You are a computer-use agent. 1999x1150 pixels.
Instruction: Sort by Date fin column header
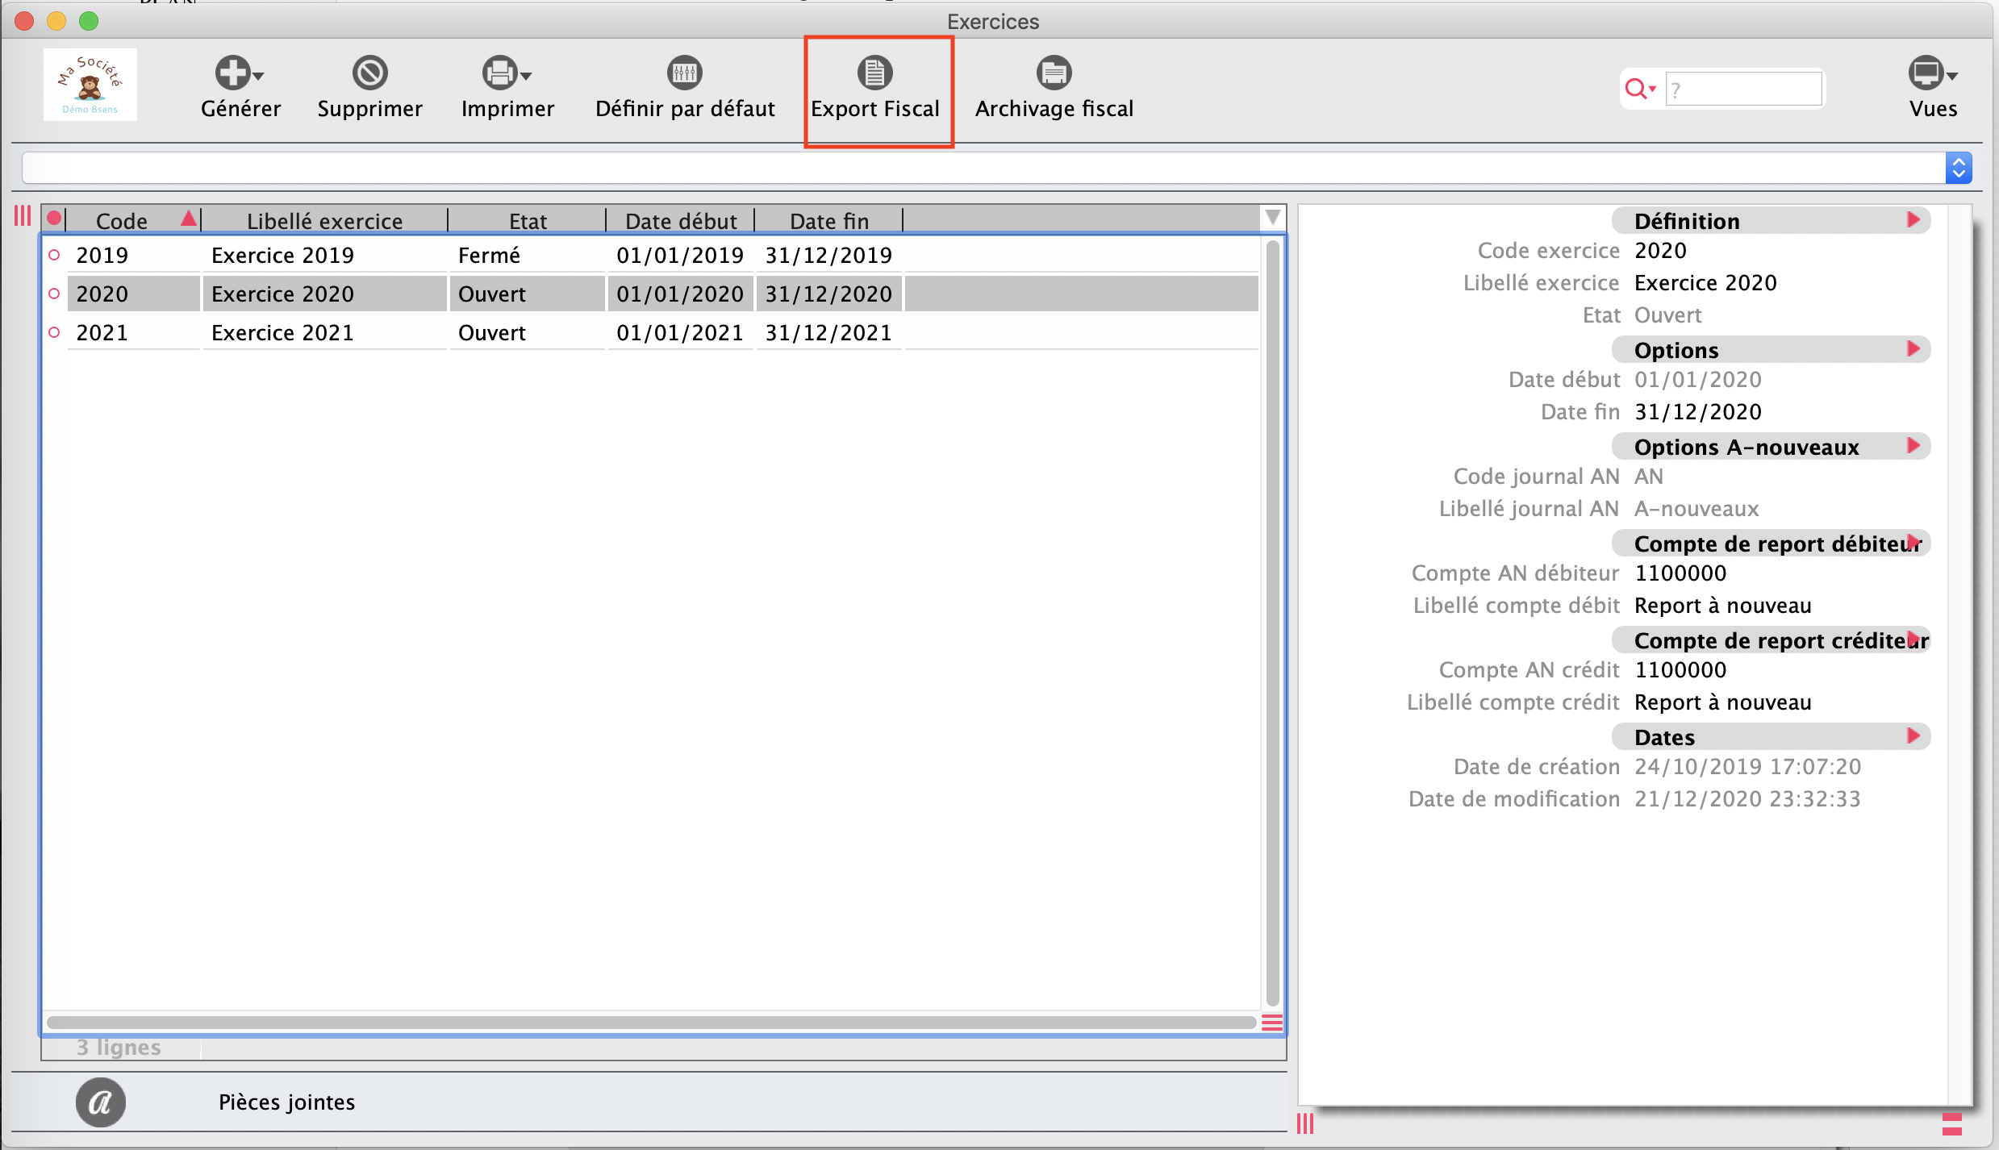pos(829,220)
